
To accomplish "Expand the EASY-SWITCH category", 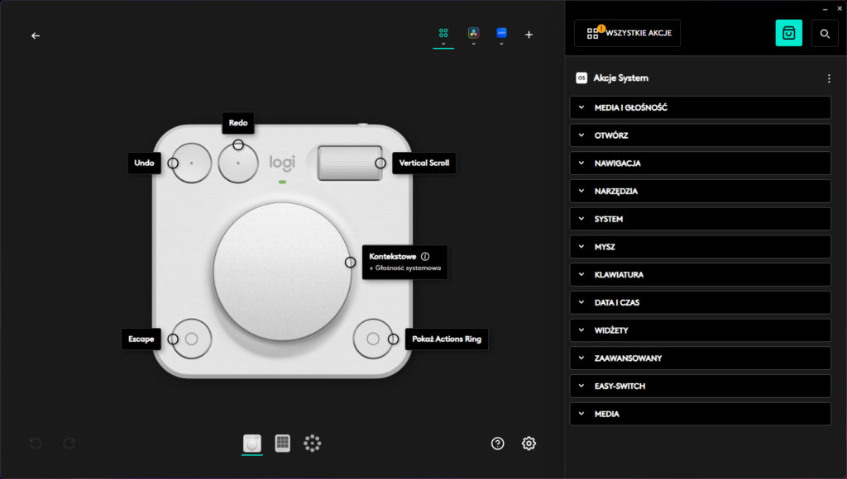I will click(x=700, y=387).
